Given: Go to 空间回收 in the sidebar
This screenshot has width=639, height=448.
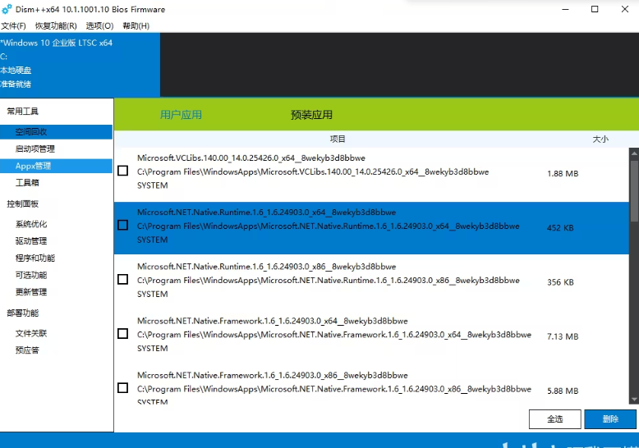Looking at the screenshot, I should (x=31, y=132).
